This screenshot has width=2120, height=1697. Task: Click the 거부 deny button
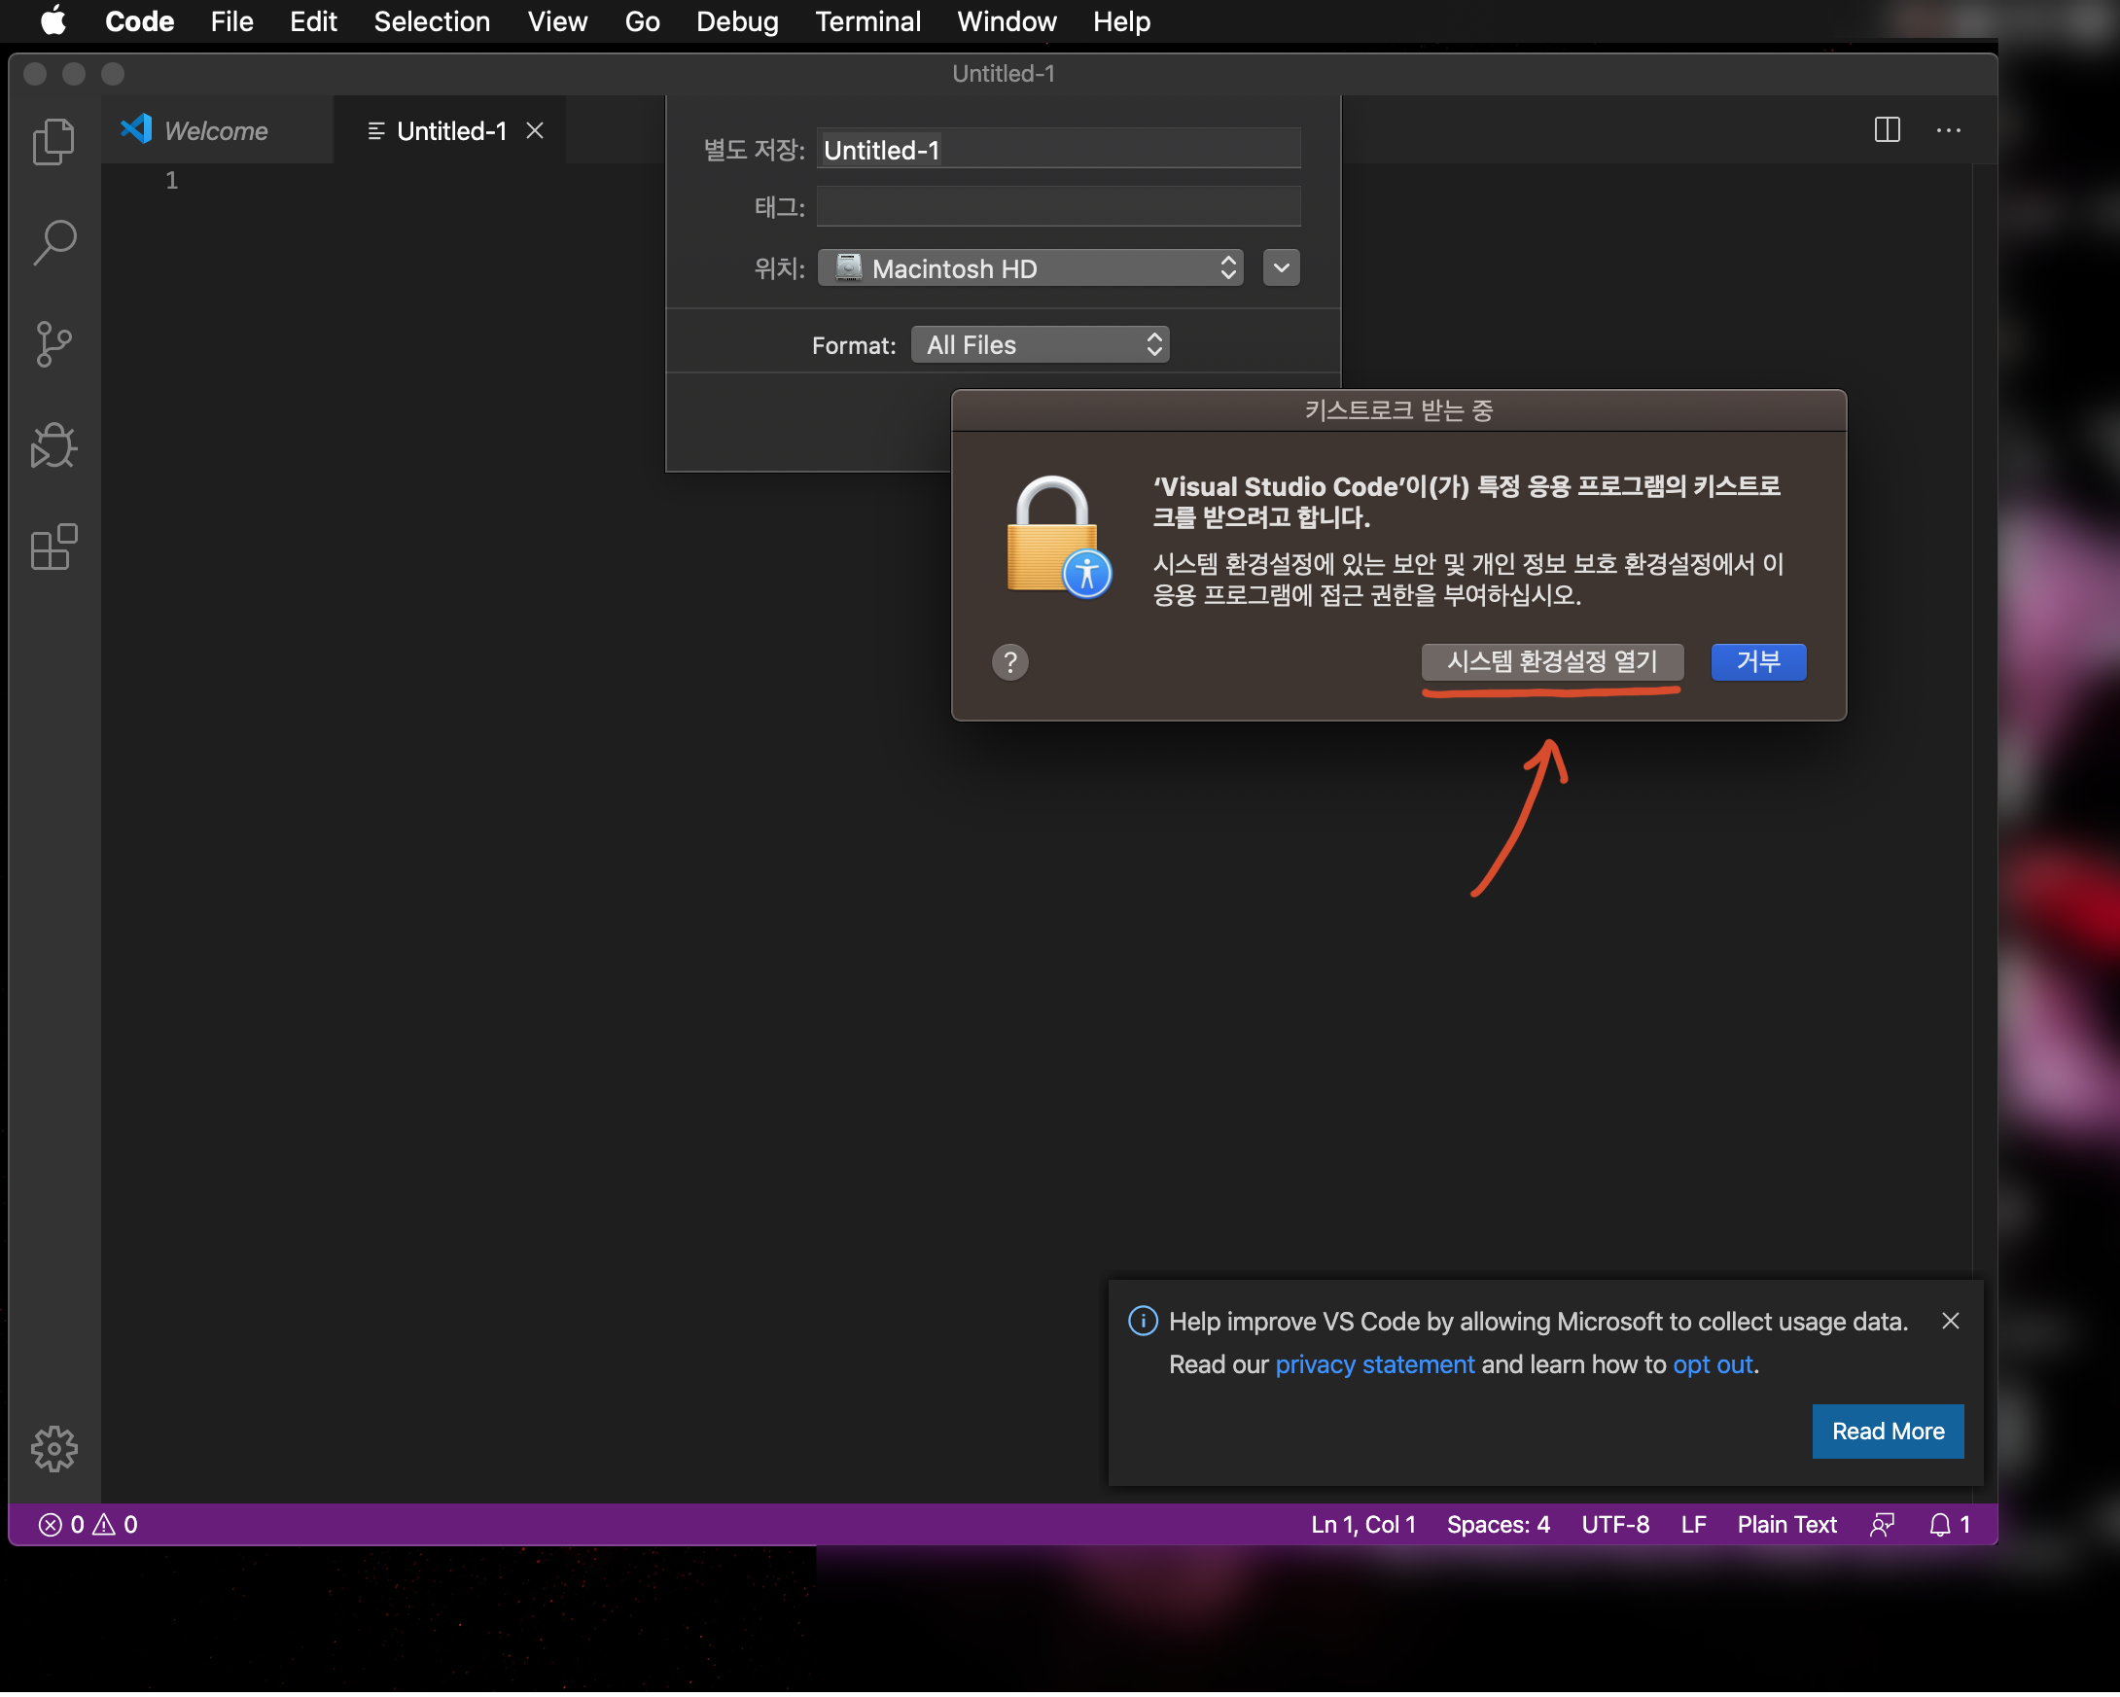pos(1757,661)
